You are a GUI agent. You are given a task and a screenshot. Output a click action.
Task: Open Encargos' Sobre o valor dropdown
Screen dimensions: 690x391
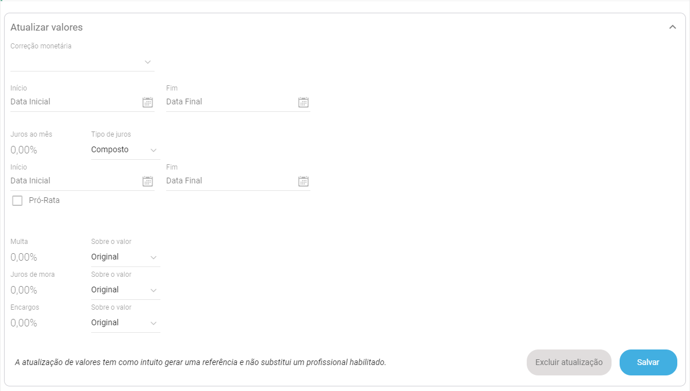click(x=125, y=323)
